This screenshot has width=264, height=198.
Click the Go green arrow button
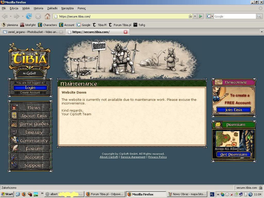point(201,16)
